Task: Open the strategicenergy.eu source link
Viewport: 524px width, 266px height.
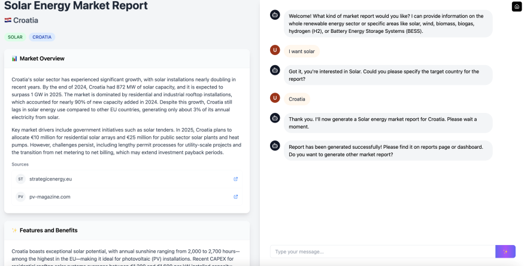Action: click(x=50, y=179)
